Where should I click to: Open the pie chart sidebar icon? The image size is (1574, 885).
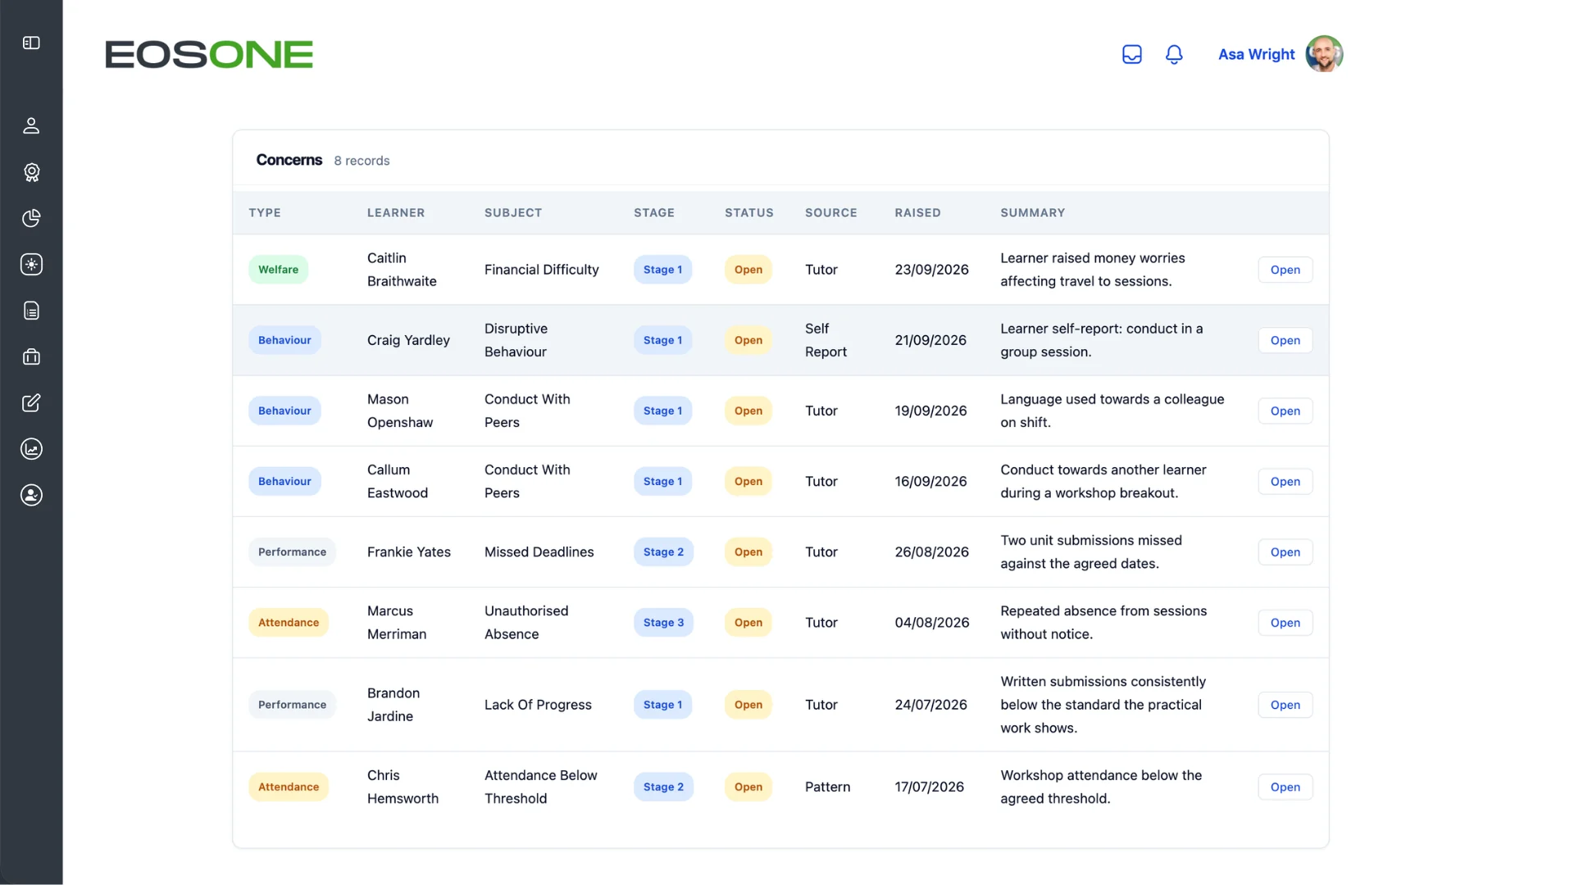click(x=31, y=218)
